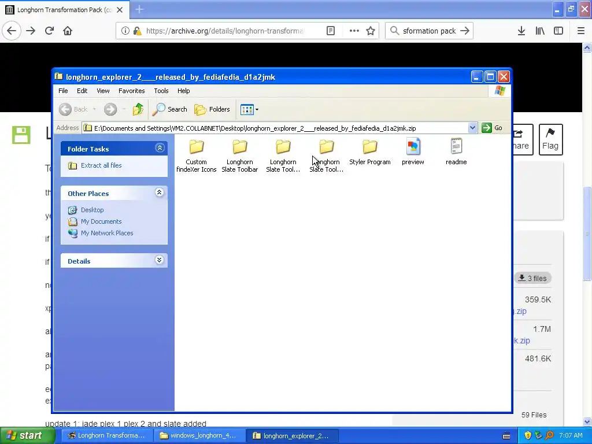Click the Firefox page scrollbar thumb
This screenshot has width=592, height=444.
click(587, 234)
